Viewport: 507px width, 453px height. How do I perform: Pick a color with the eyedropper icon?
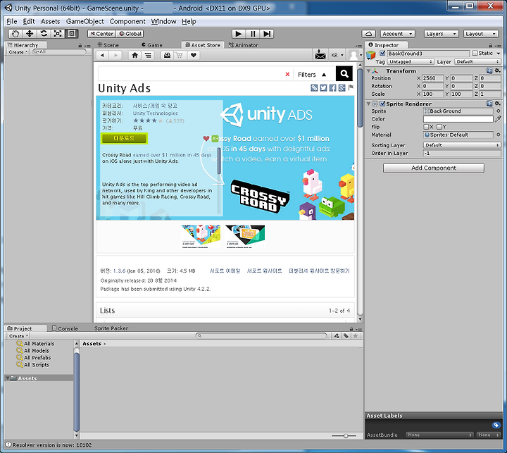(x=498, y=119)
